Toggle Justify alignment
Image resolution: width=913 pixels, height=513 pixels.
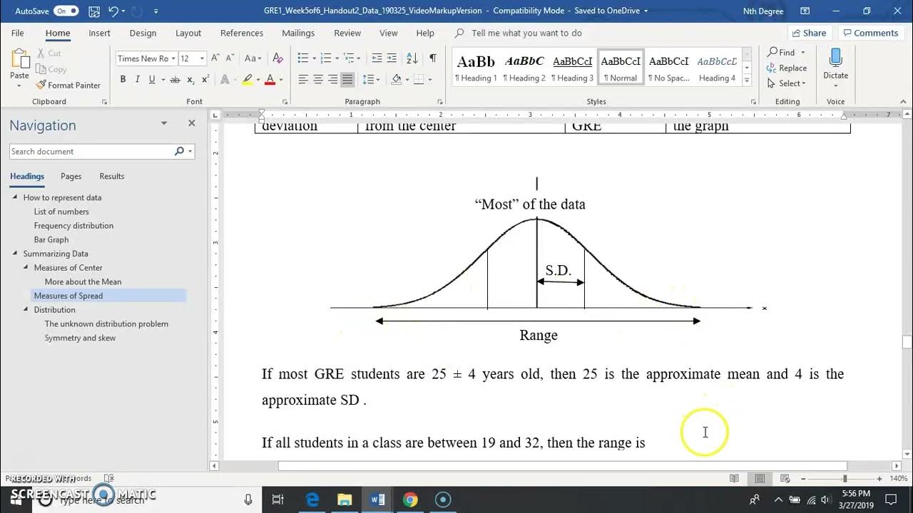(x=347, y=79)
